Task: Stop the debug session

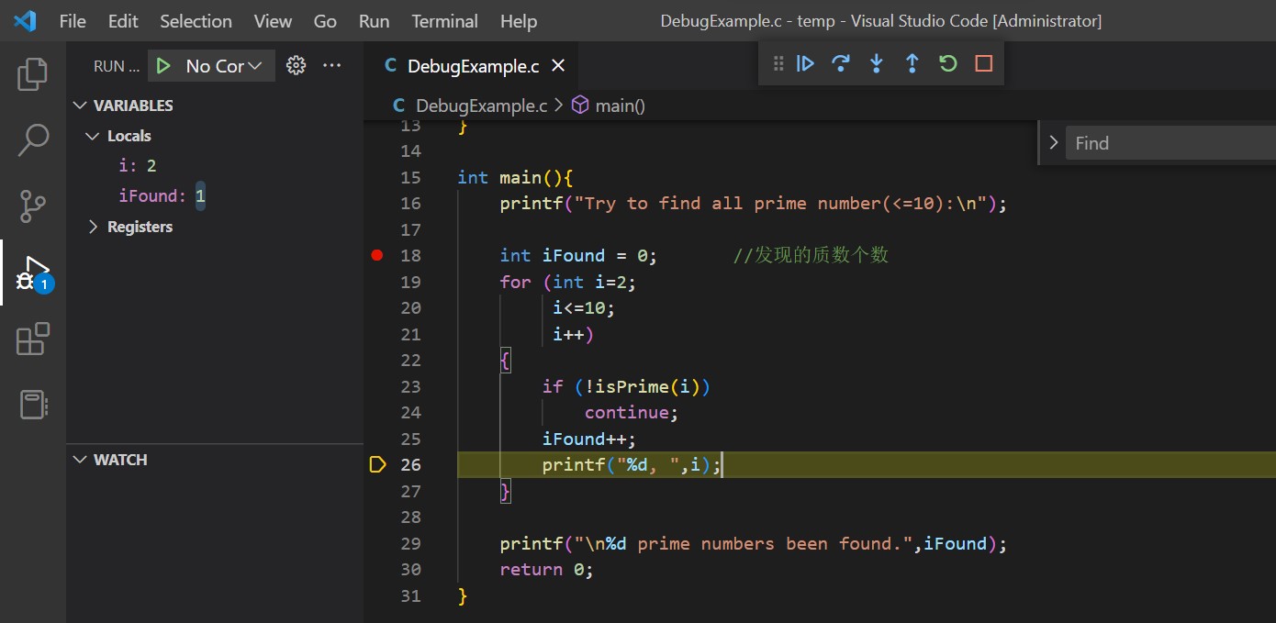Action: coord(984,63)
